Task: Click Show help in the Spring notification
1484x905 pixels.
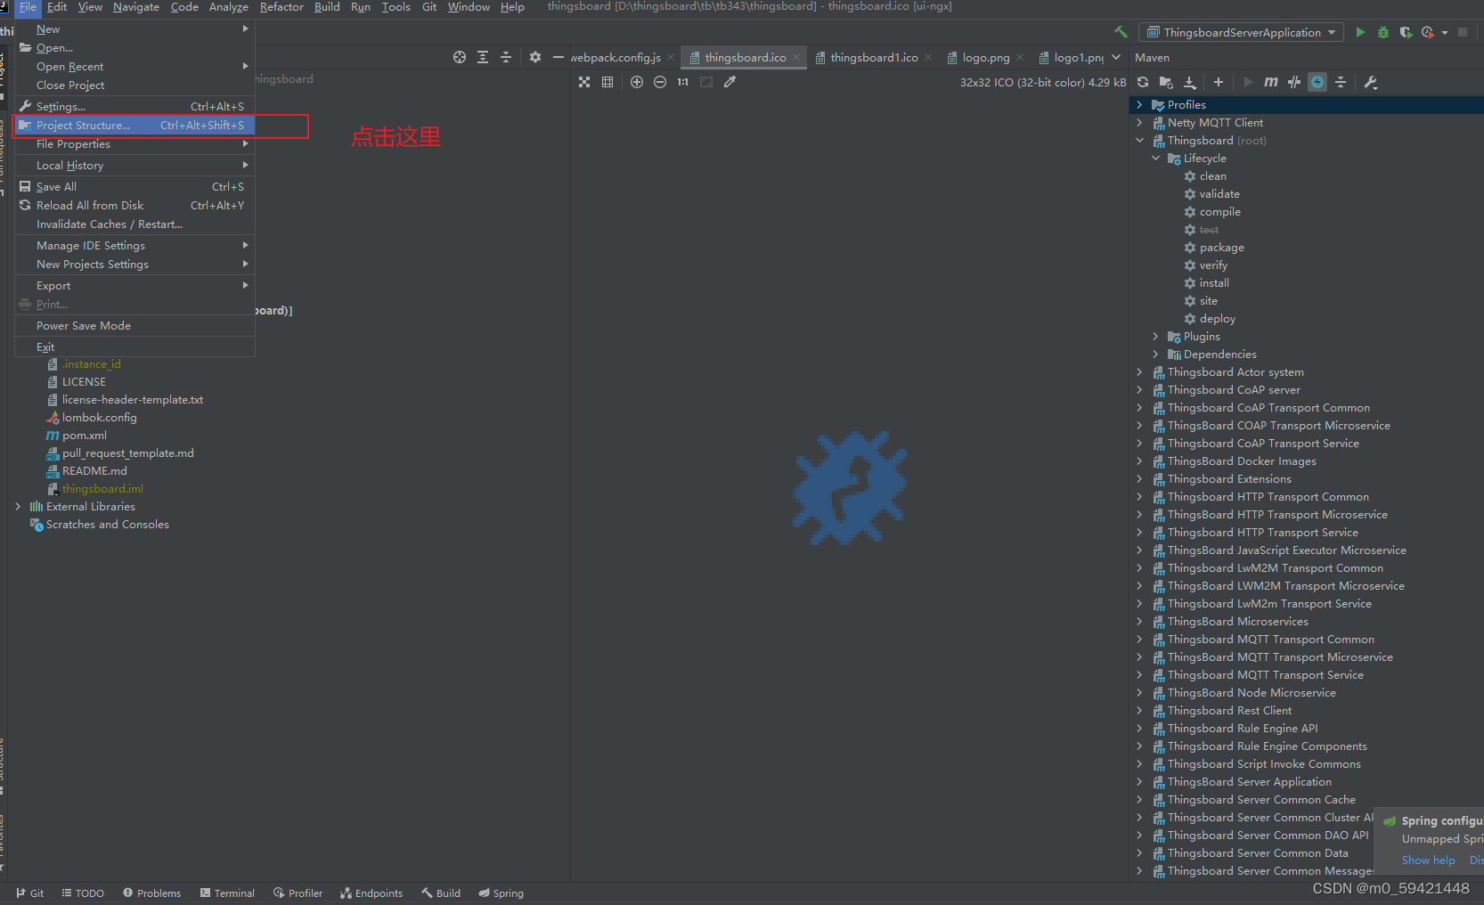Action: 1428,860
